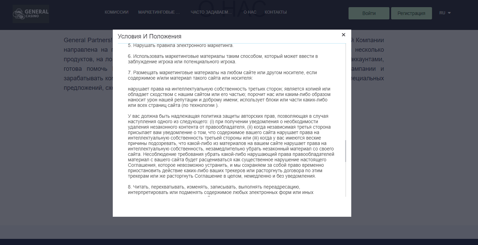Open the КОМИССИИ menu item
The image size is (478, 245).
tap(117, 12)
